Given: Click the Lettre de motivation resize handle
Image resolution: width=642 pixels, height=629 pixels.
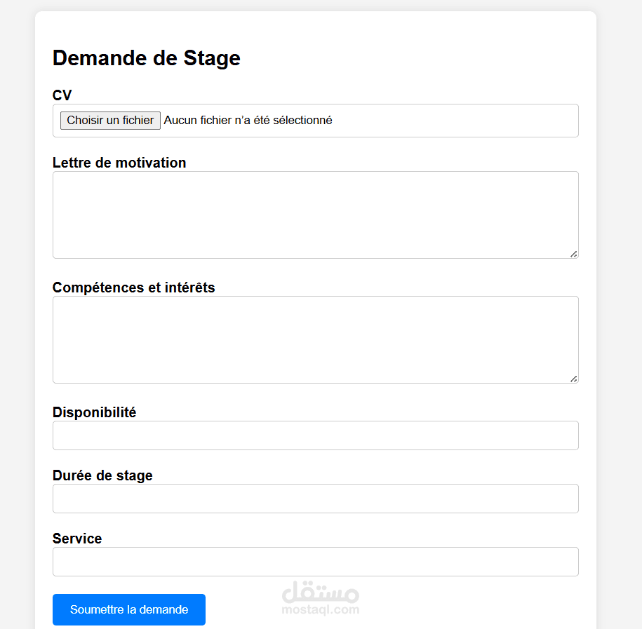Looking at the screenshot, I should click(574, 254).
